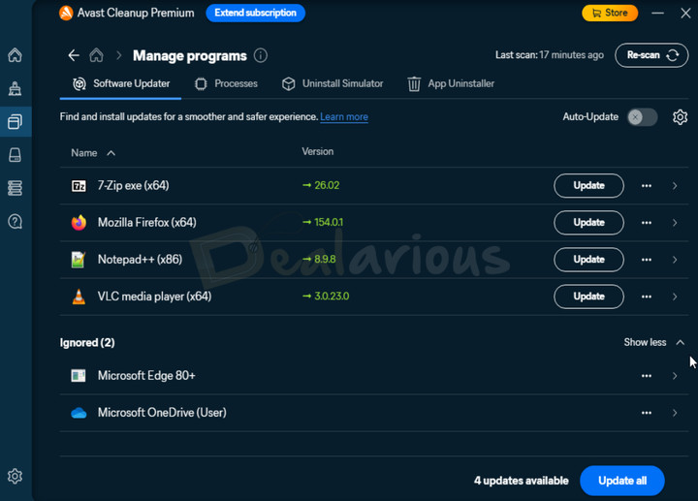Switch to Software Updater tab
The width and height of the screenshot is (698, 501).
pos(120,83)
